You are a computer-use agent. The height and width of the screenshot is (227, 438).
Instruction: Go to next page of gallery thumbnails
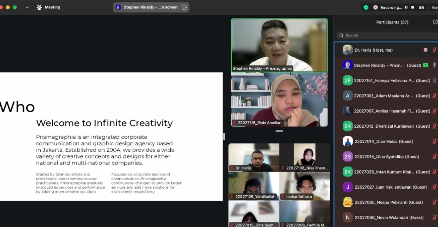pos(325,186)
